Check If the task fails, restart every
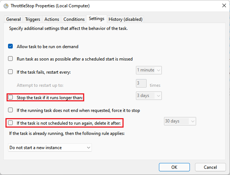 tap(11, 72)
